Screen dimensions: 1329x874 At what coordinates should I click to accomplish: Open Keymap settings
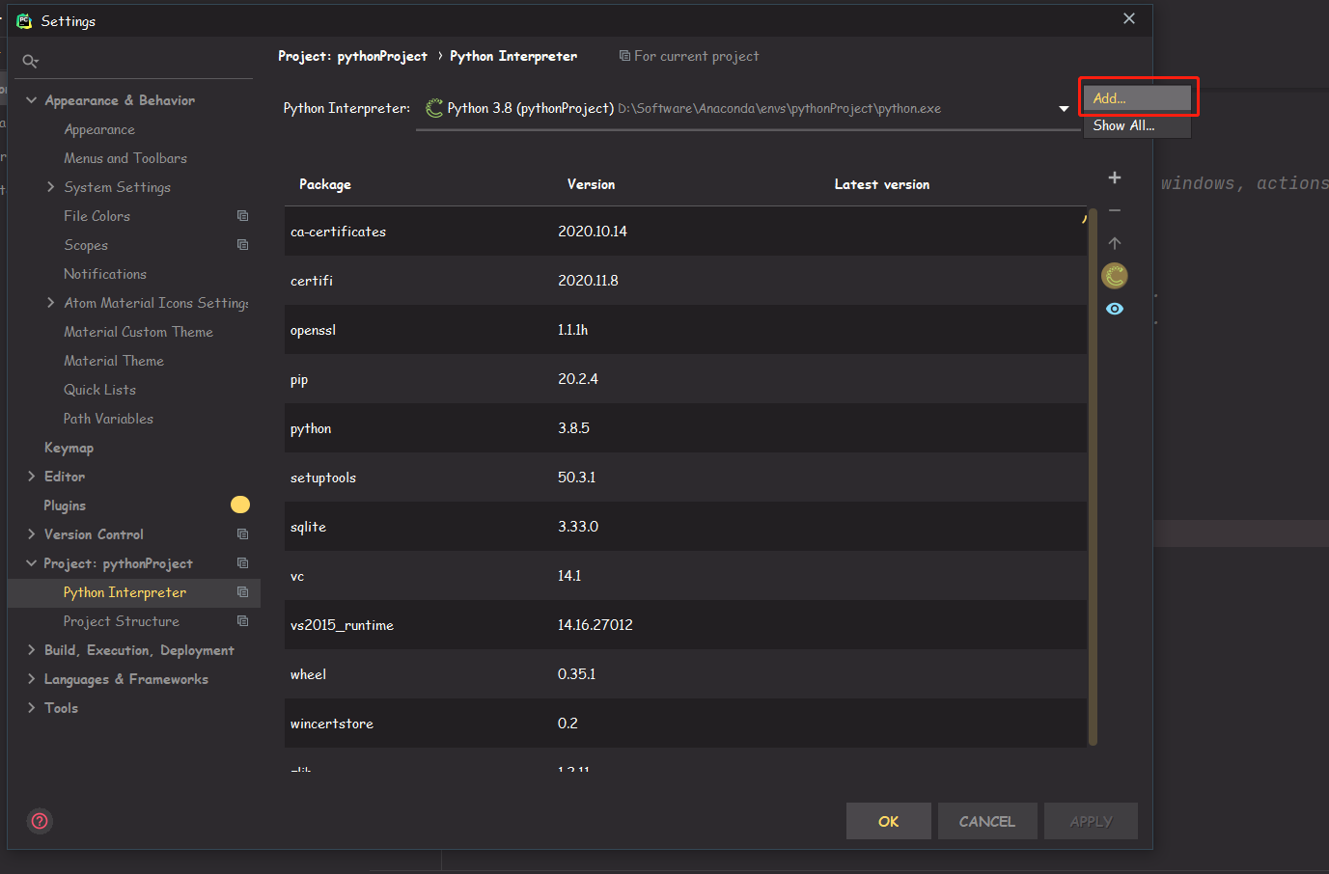pyautogui.click(x=69, y=448)
